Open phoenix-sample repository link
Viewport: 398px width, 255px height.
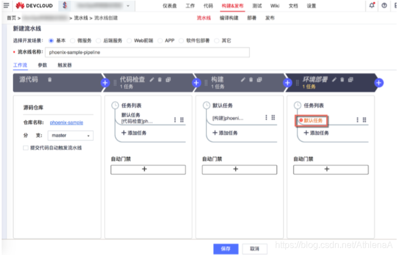click(x=67, y=122)
